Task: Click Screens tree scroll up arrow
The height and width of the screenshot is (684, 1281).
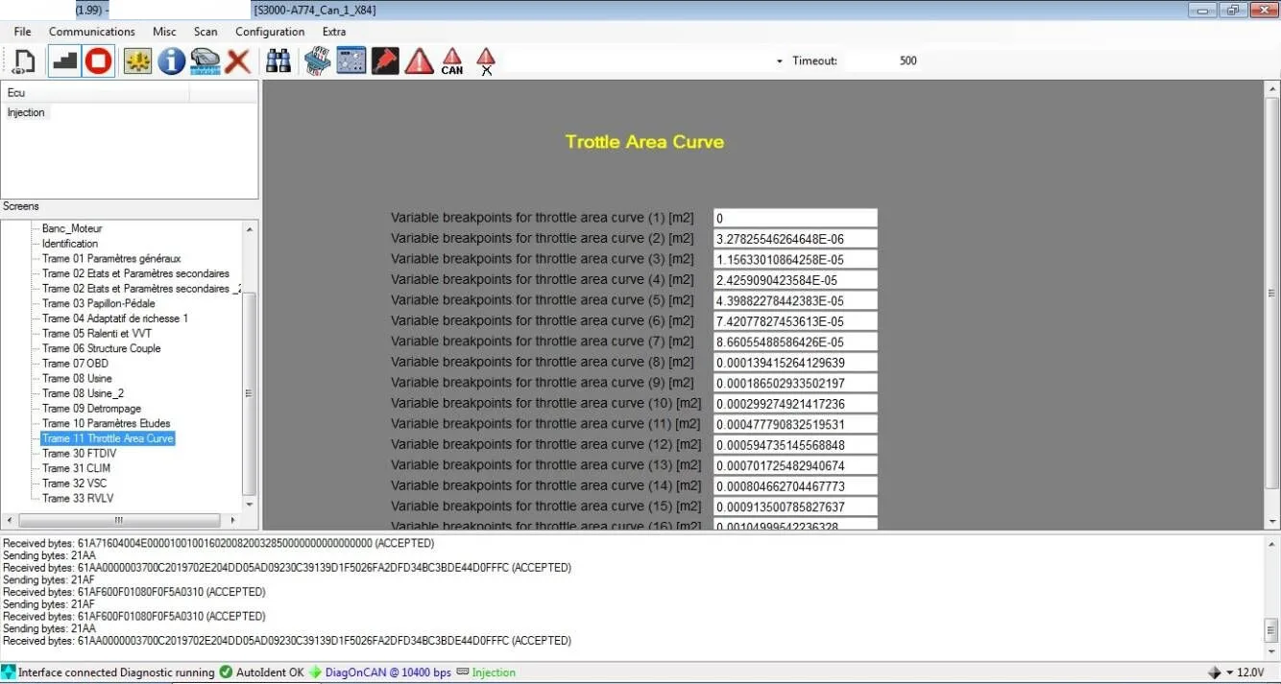Action: [x=250, y=229]
